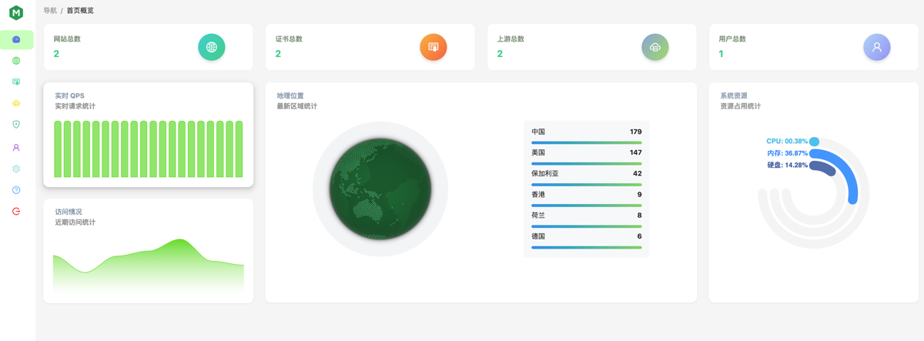924x341 pixels.
Task: Click the 最新区域统计 subtitle
Action: click(x=297, y=106)
